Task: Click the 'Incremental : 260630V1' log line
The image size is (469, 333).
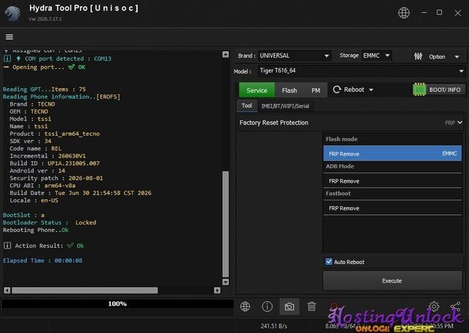Action: click(48, 156)
